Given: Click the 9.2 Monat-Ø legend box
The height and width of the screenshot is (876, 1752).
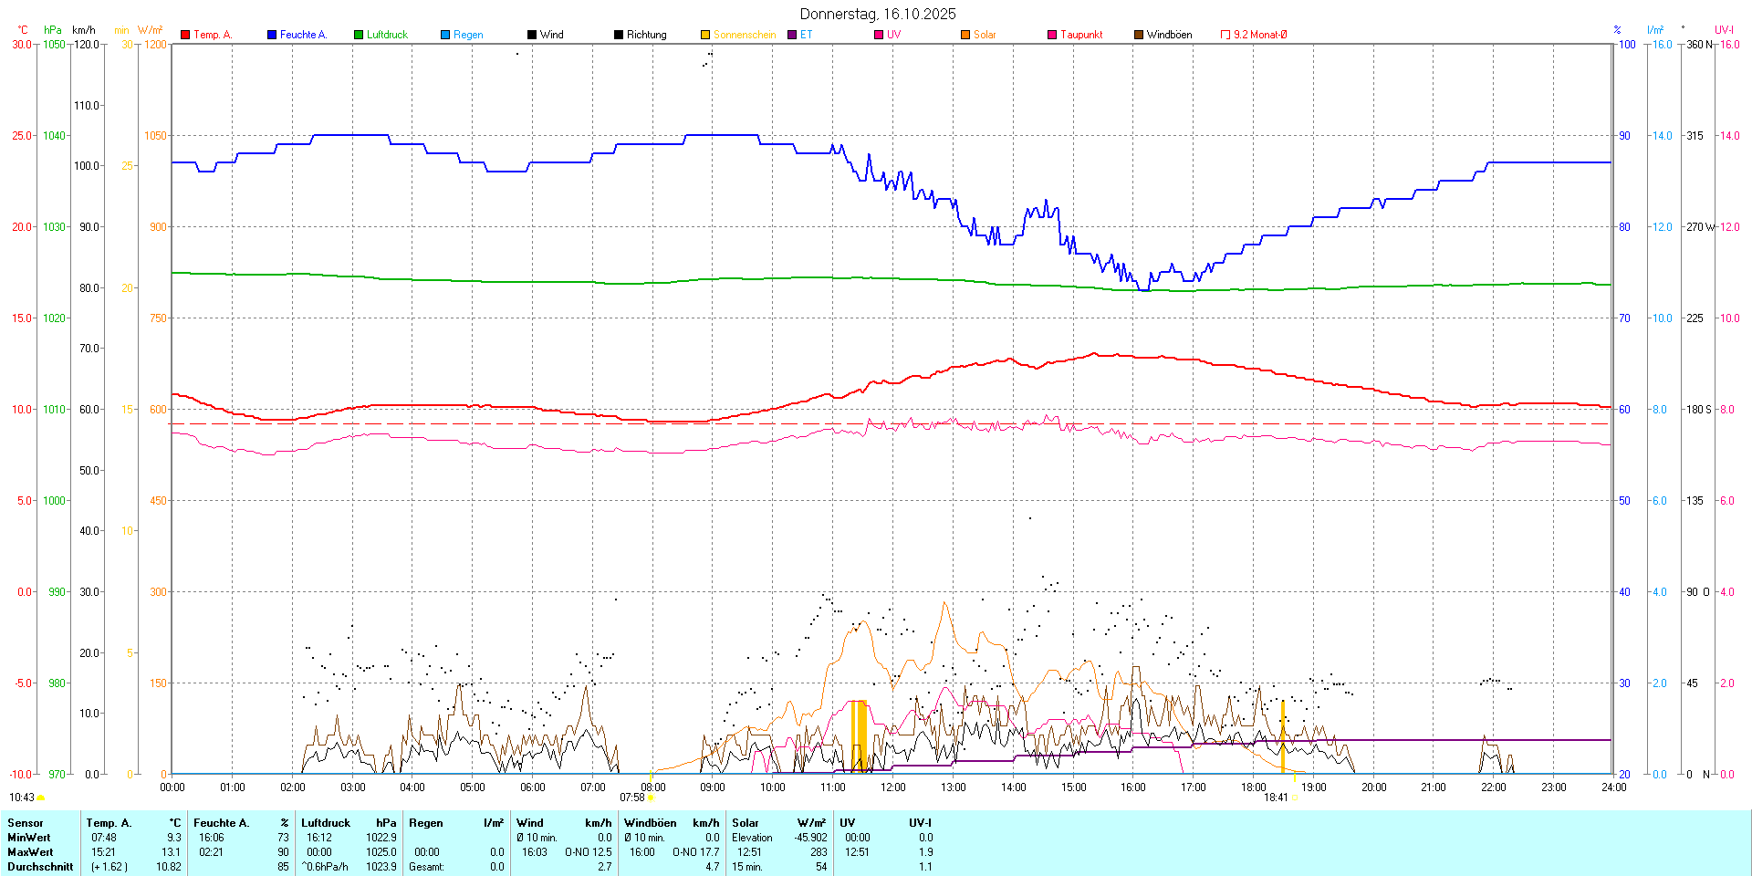Looking at the screenshot, I should tap(1225, 35).
